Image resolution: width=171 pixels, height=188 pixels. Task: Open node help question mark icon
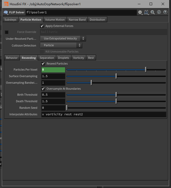pos(165,12)
